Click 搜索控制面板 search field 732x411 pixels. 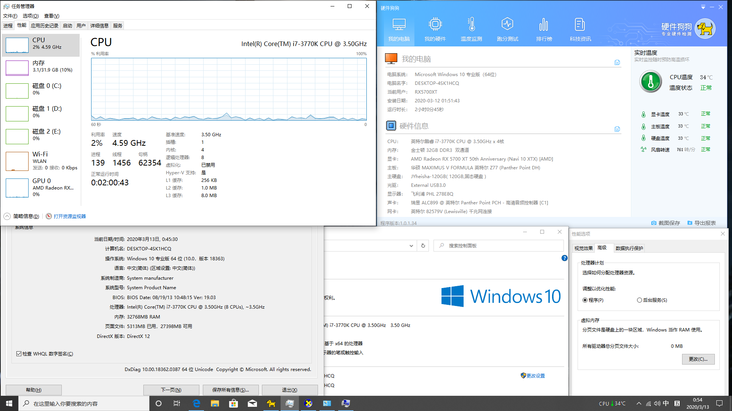coord(499,246)
